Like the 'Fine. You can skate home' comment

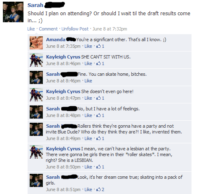(x=88, y=81)
